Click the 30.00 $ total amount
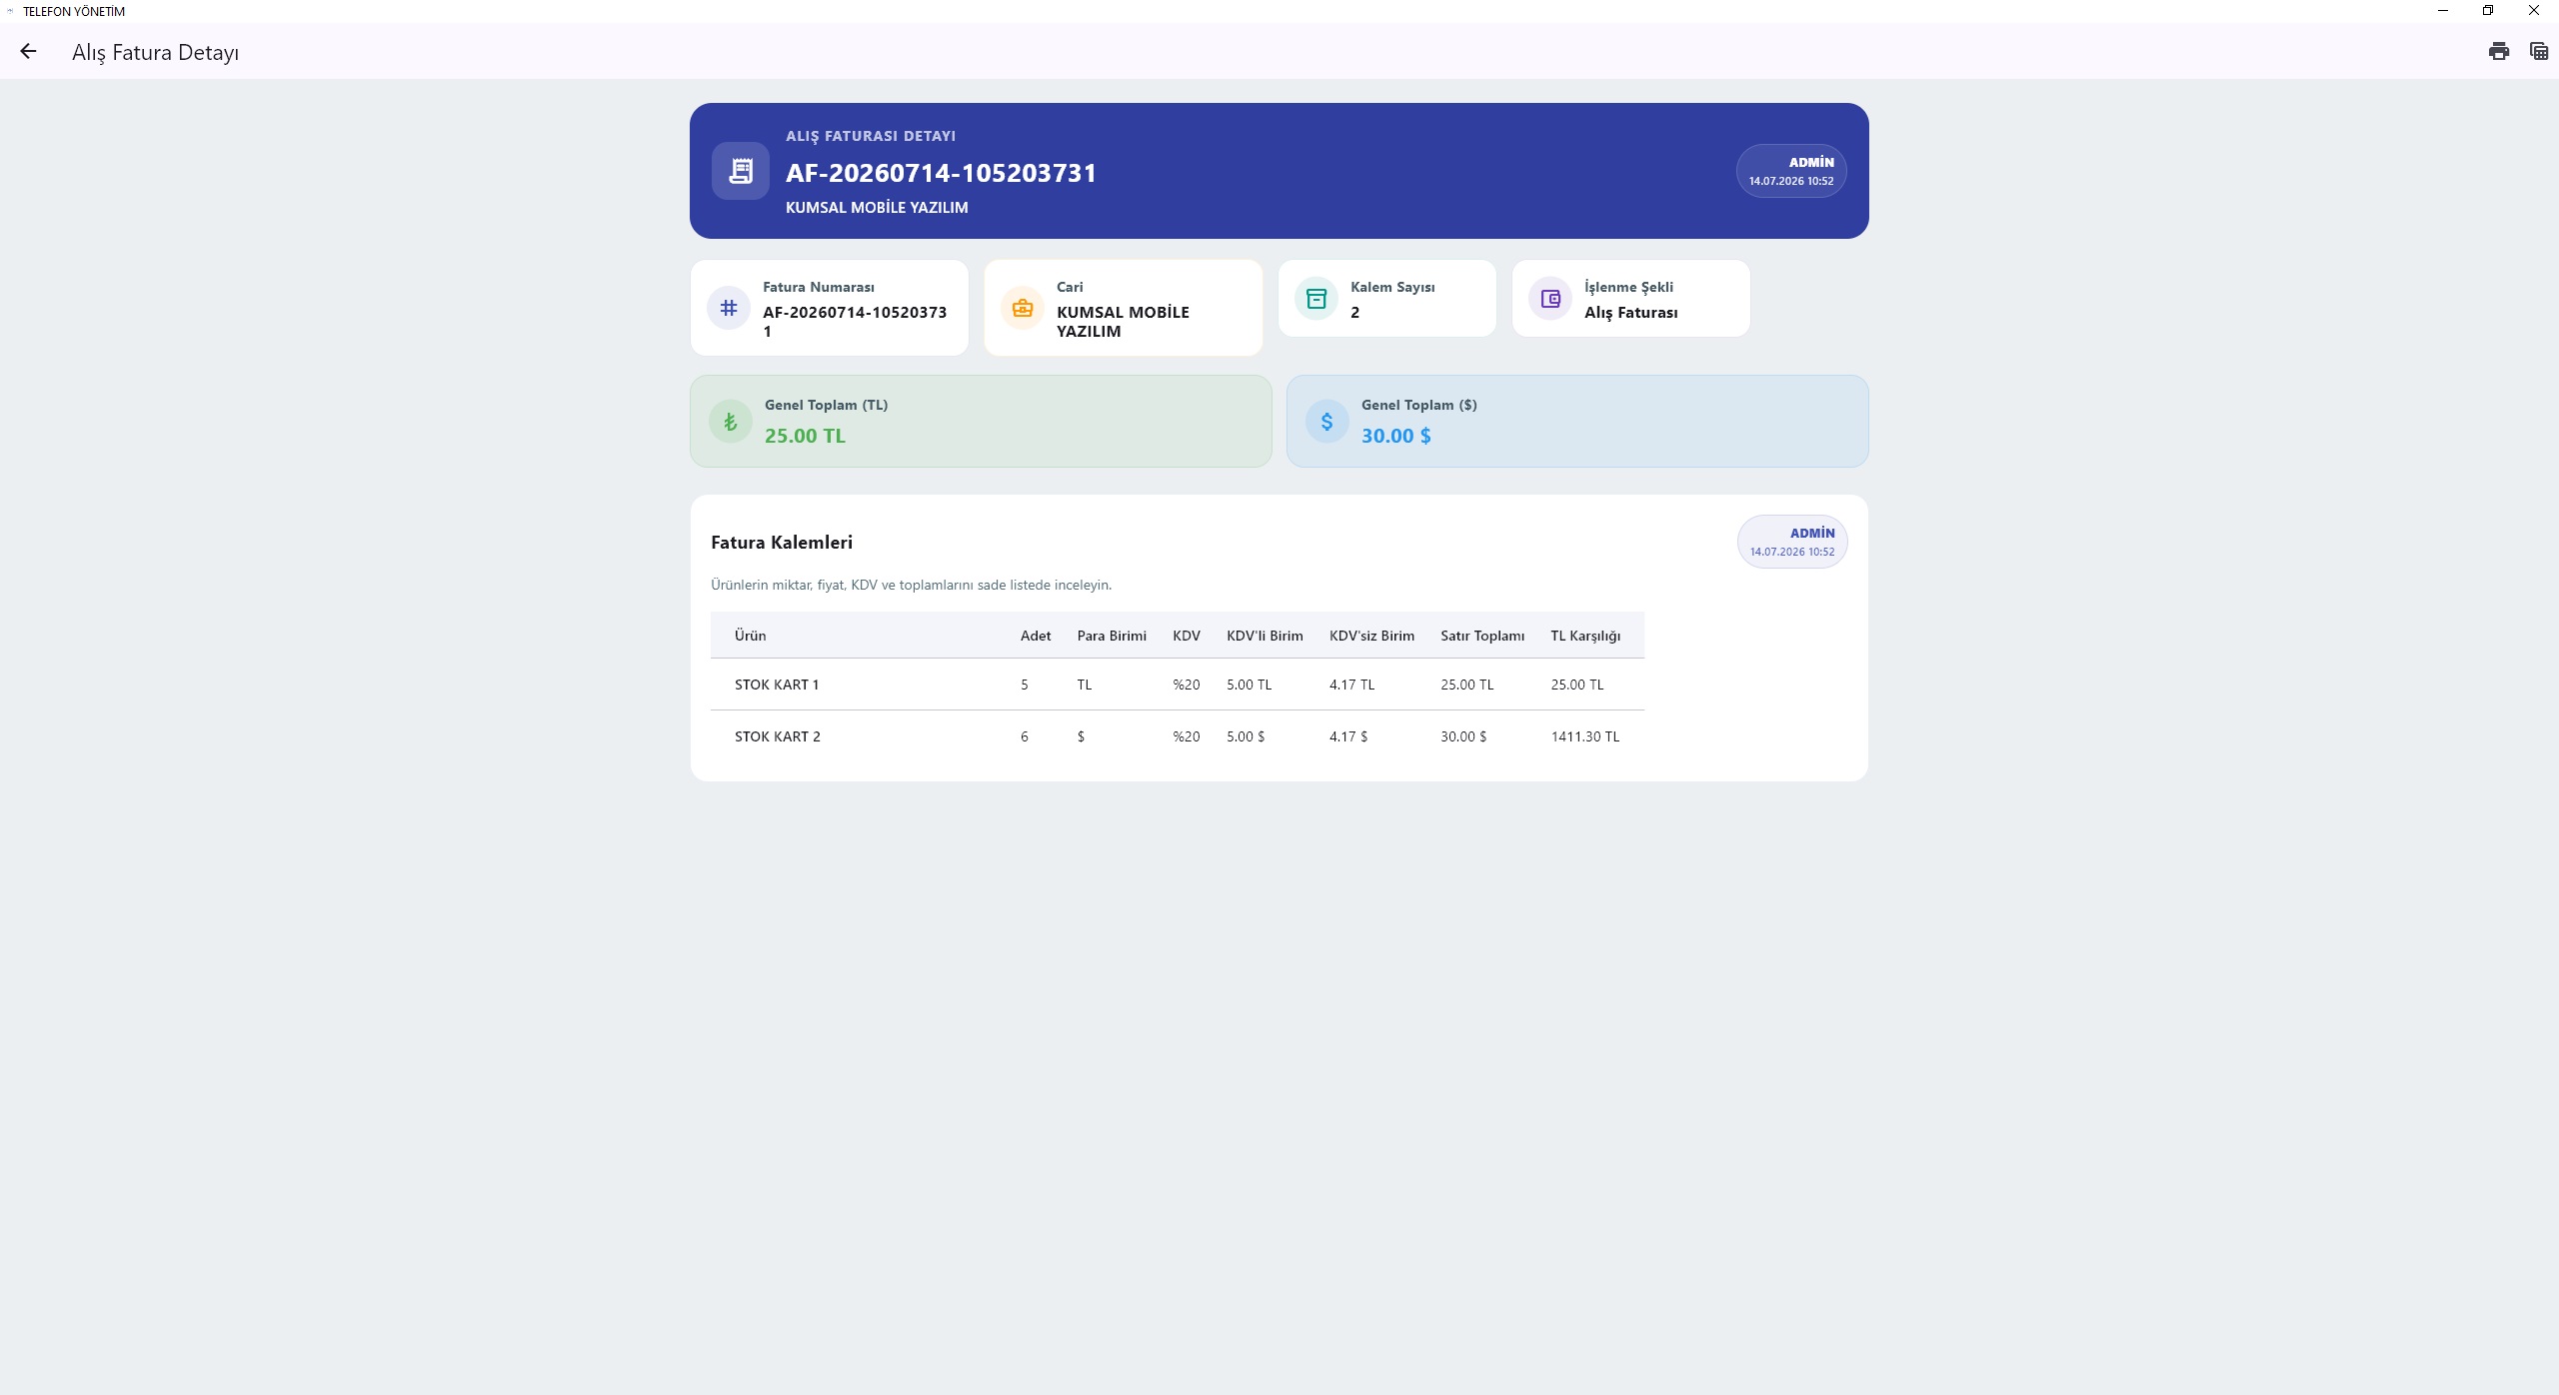The image size is (2559, 1395). tap(1395, 436)
